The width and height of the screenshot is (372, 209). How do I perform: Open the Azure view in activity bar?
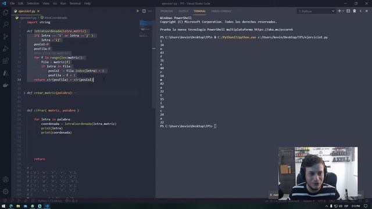5,73
